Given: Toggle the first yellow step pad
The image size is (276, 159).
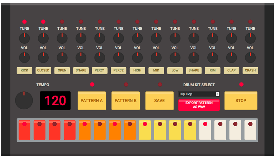Looking at the screenshot, I should tap(145, 130).
